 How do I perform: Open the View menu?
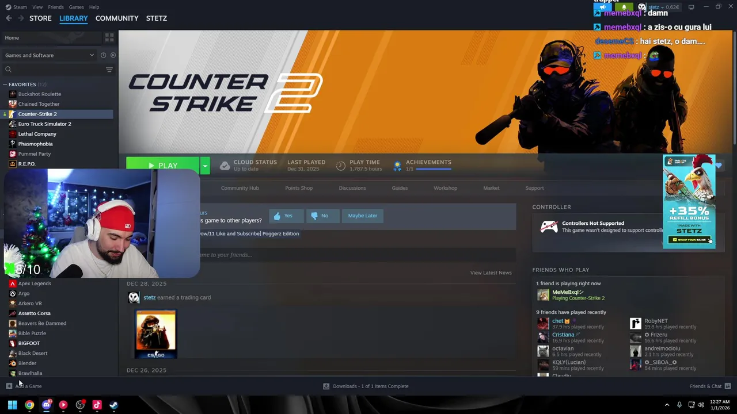37,7
